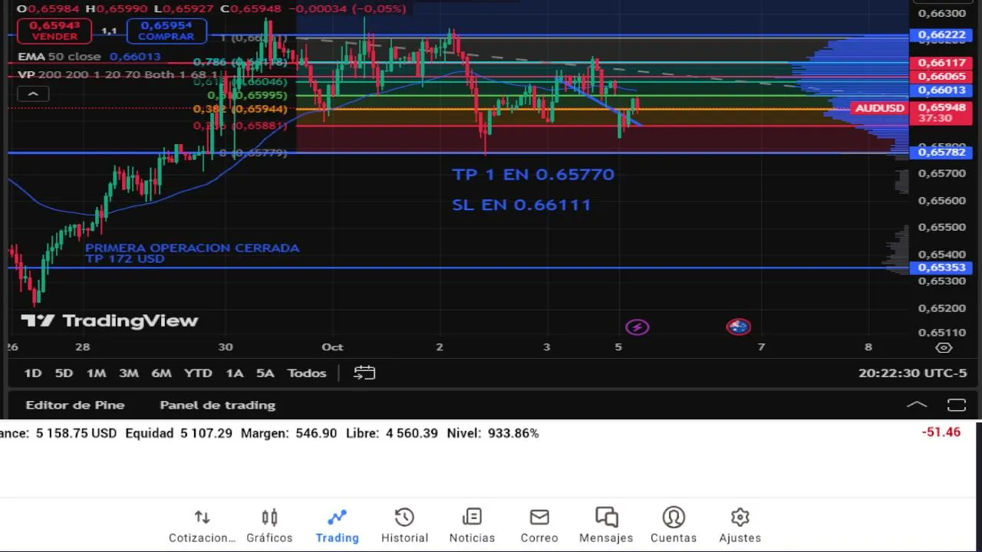Viewport: 982px width, 552px height.
Task: Open the go-to-date calendar icon
Action: point(364,373)
